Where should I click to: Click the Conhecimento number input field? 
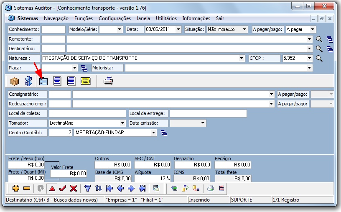(x=53, y=30)
